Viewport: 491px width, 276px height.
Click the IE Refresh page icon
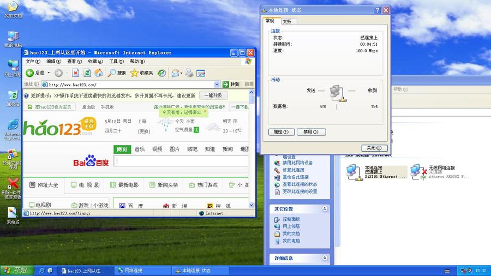87,73
